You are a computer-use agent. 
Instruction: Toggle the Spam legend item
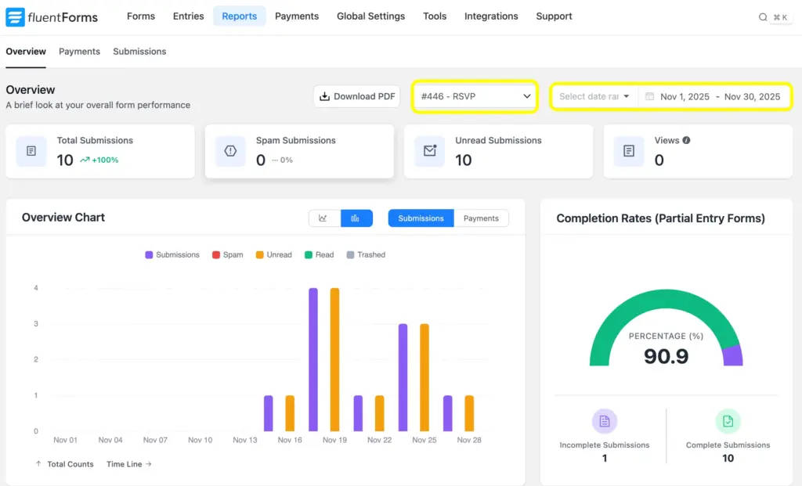click(227, 254)
